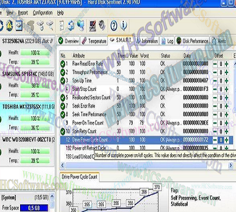Click the SAMSUNG SP1614C 98% health bar
The height and width of the screenshot is (212, 236).
coord(35,85)
